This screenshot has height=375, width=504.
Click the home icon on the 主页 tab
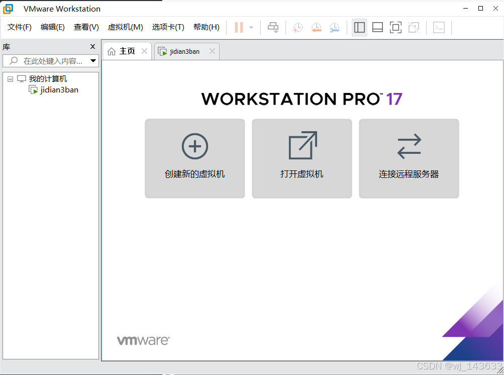(112, 51)
